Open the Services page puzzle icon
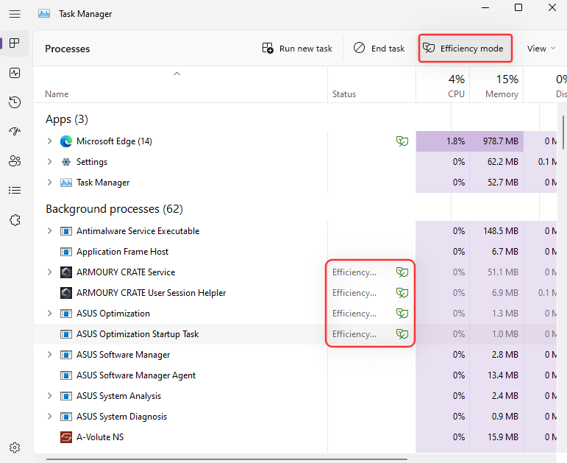567x463 pixels. point(15,220)
